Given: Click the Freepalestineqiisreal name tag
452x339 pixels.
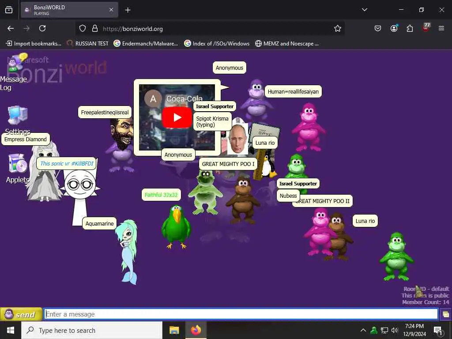Looking at the screenshot, I should tap(105, 113).
